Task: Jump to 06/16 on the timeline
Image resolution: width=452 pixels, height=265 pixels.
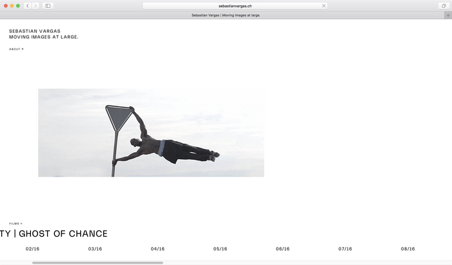Action: click(x=283, y=249)
